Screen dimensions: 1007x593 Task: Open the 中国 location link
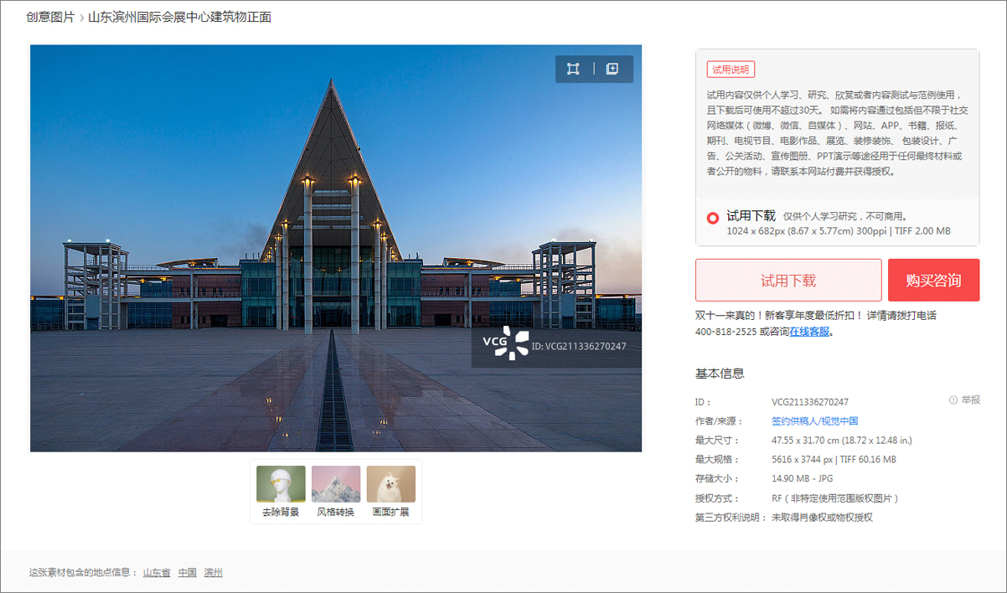pyautogui.click(x=186, y=572)
